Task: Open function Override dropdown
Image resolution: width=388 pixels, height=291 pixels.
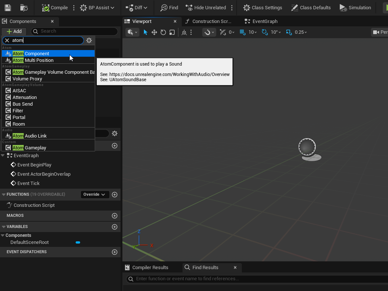Action: (x=95, y=194)
